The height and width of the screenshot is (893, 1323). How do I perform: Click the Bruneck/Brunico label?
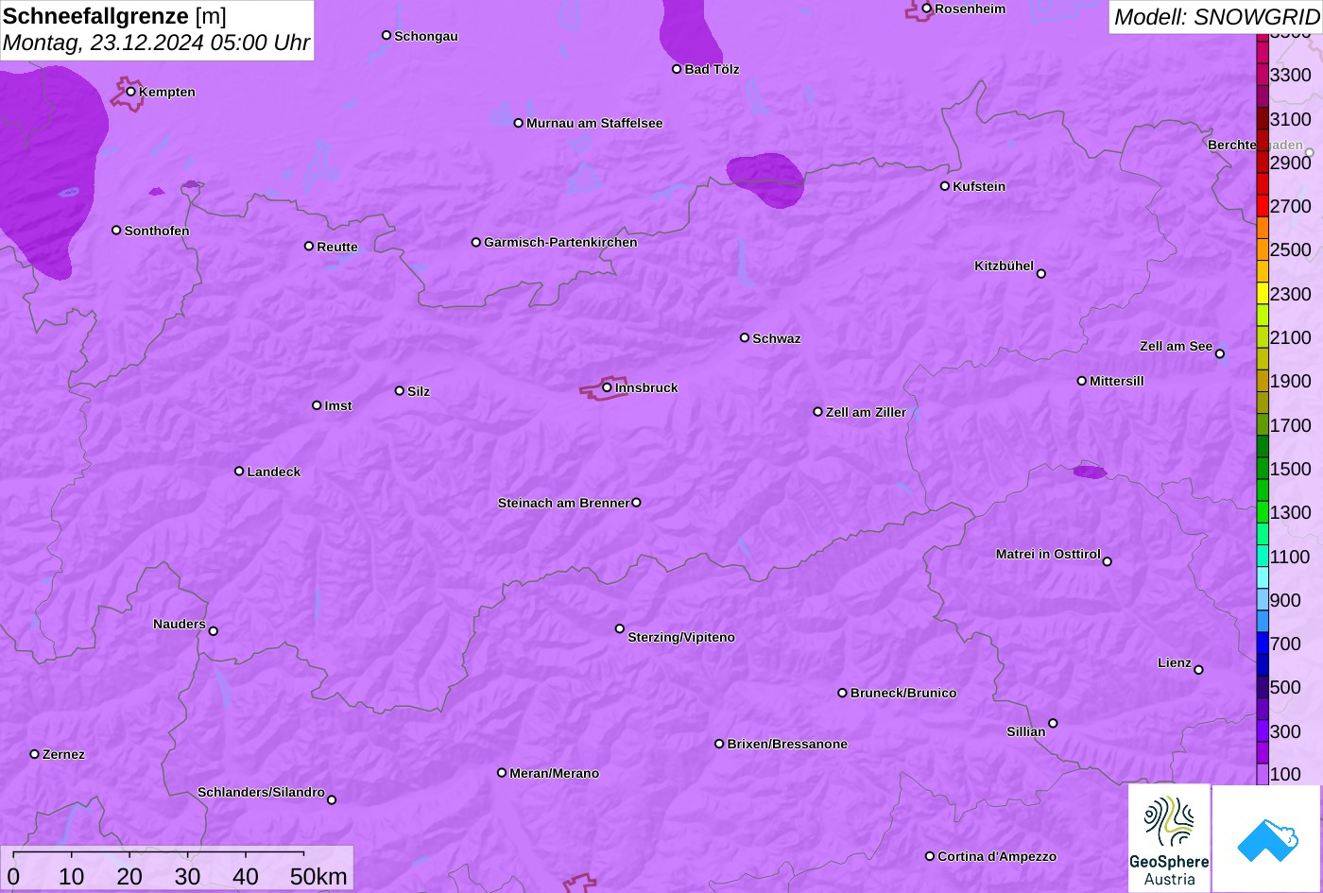coord(903,693)
